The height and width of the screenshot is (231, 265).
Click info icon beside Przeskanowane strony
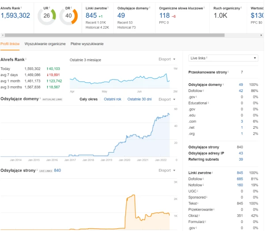[x=228, y=72]
